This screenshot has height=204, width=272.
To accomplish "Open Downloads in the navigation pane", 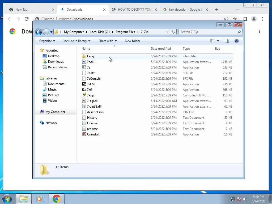I will [x=56, y=62].
